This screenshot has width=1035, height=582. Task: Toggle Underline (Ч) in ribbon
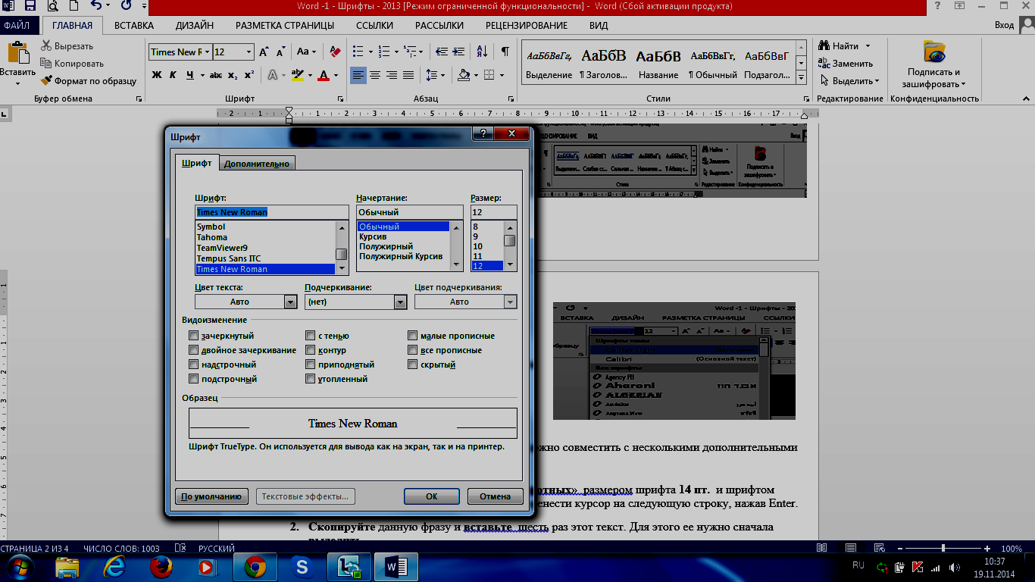[x=189, y=75]
